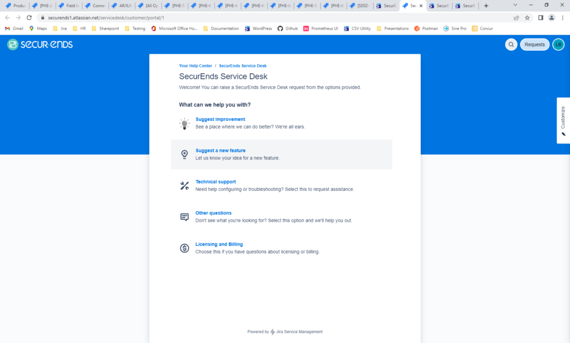This screenshot has height=343, width=570.
Task: Open the Chrome three-dot menu
Action: pyautogui.click(x=562, y=17)
